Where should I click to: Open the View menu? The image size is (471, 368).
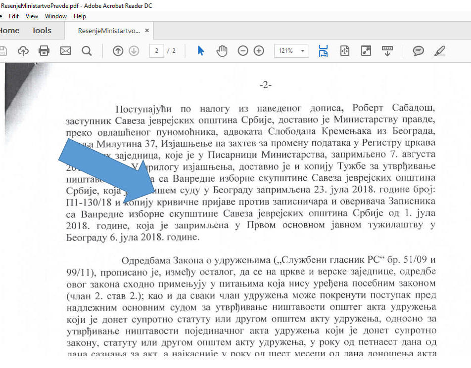[x=32, y=16]
